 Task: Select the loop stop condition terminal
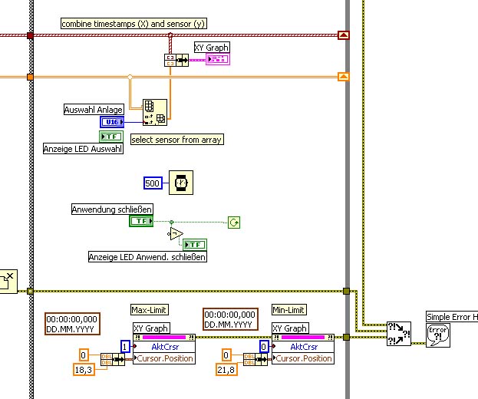tap(234, 223)
